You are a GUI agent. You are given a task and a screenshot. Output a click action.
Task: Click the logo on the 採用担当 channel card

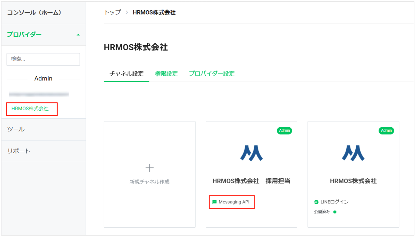click(x=251, y=153)
